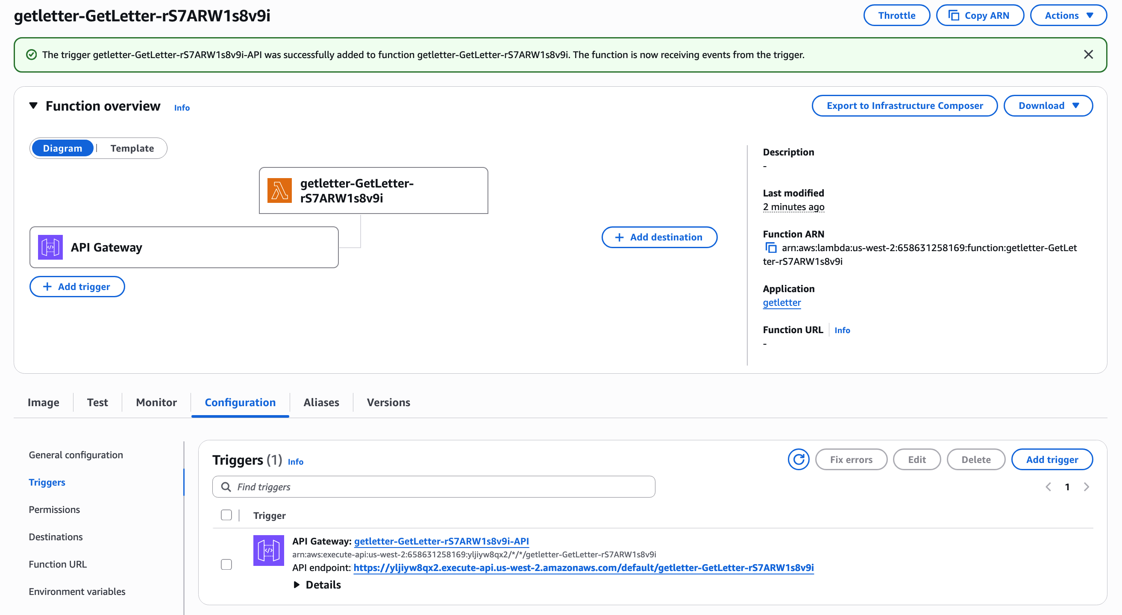Check the API Gateway trigger row checkbox

pyautogui.click(x=226, y=564)
